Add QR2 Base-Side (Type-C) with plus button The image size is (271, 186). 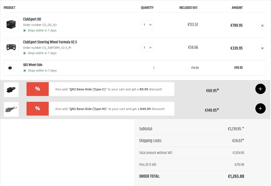(x=260, y=89)
